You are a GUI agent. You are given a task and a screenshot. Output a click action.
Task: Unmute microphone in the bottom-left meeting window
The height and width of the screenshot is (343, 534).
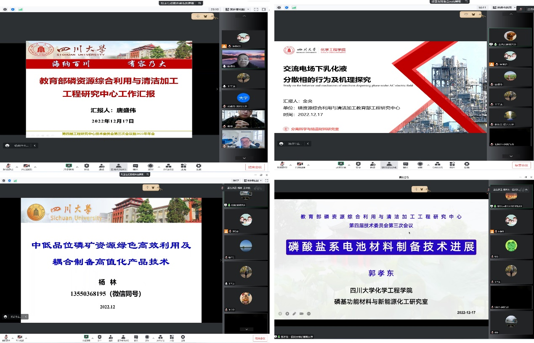click(x=7, y=338)
